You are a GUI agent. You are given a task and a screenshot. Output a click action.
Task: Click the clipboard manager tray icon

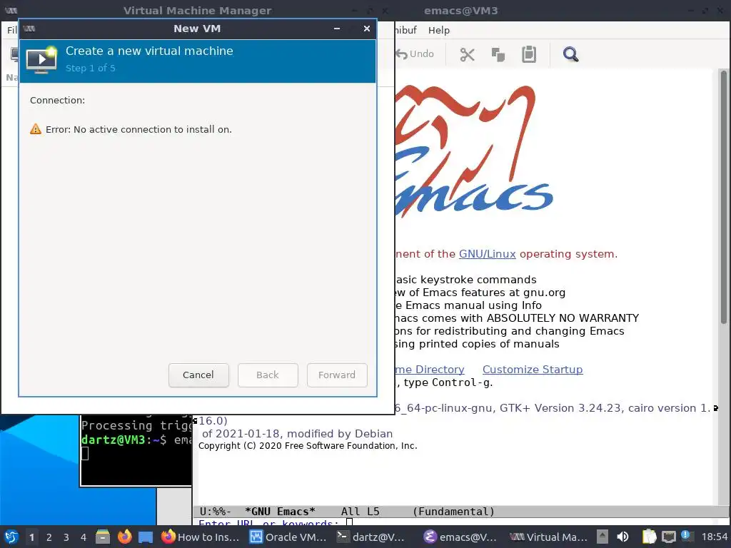pyautogui.click(x=649, y=537)
